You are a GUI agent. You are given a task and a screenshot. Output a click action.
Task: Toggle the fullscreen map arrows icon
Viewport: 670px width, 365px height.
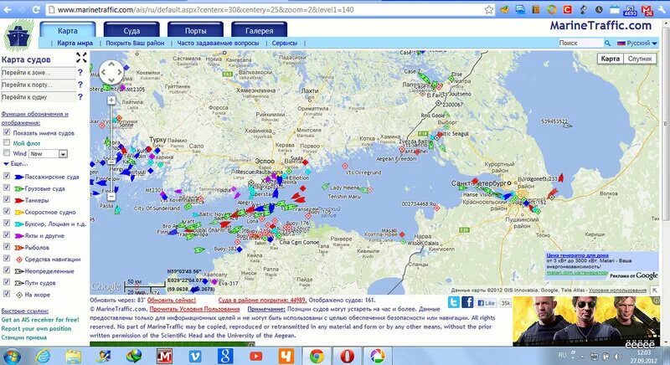[81, 58]
